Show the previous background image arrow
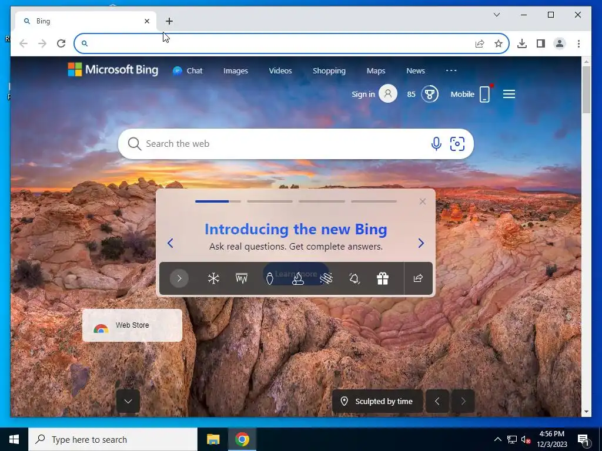 (437, 401)
